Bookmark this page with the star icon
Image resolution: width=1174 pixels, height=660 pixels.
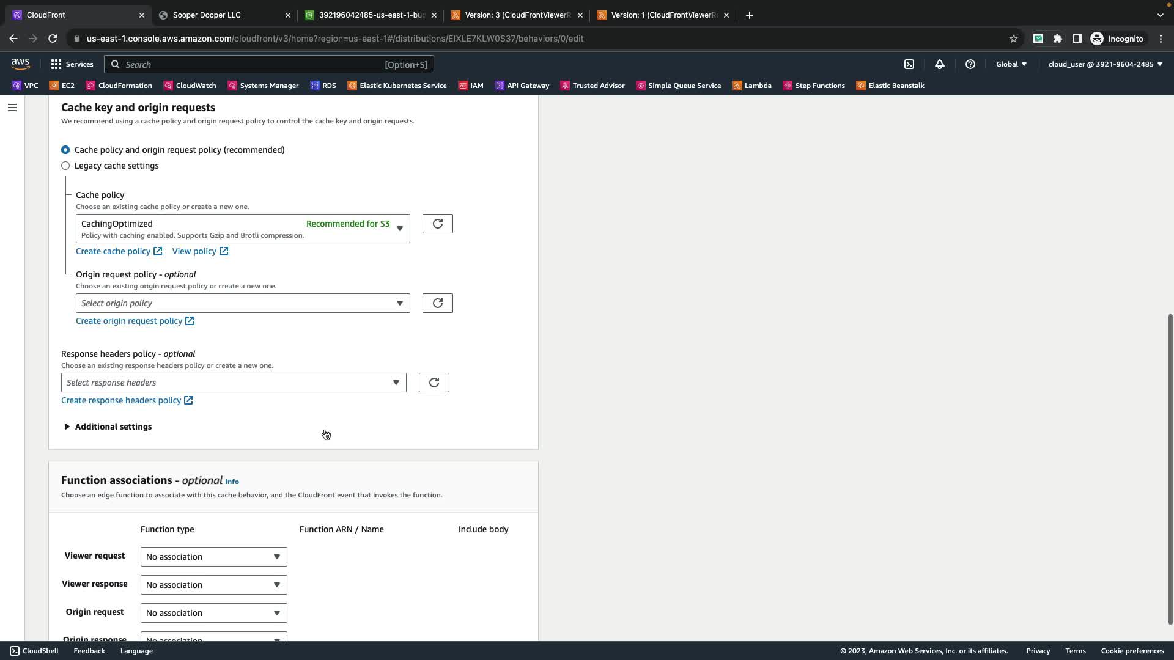(1014, 38)
